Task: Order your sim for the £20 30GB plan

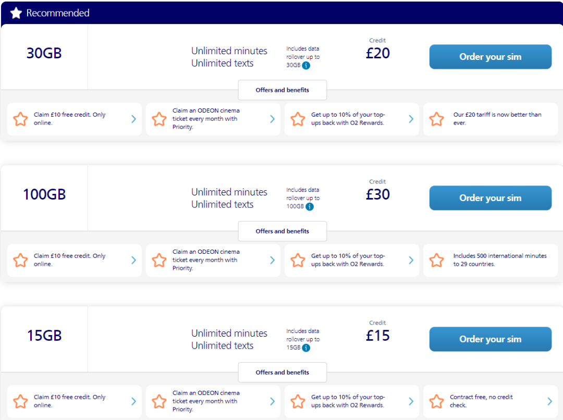Action: click(x=490, y=57)
